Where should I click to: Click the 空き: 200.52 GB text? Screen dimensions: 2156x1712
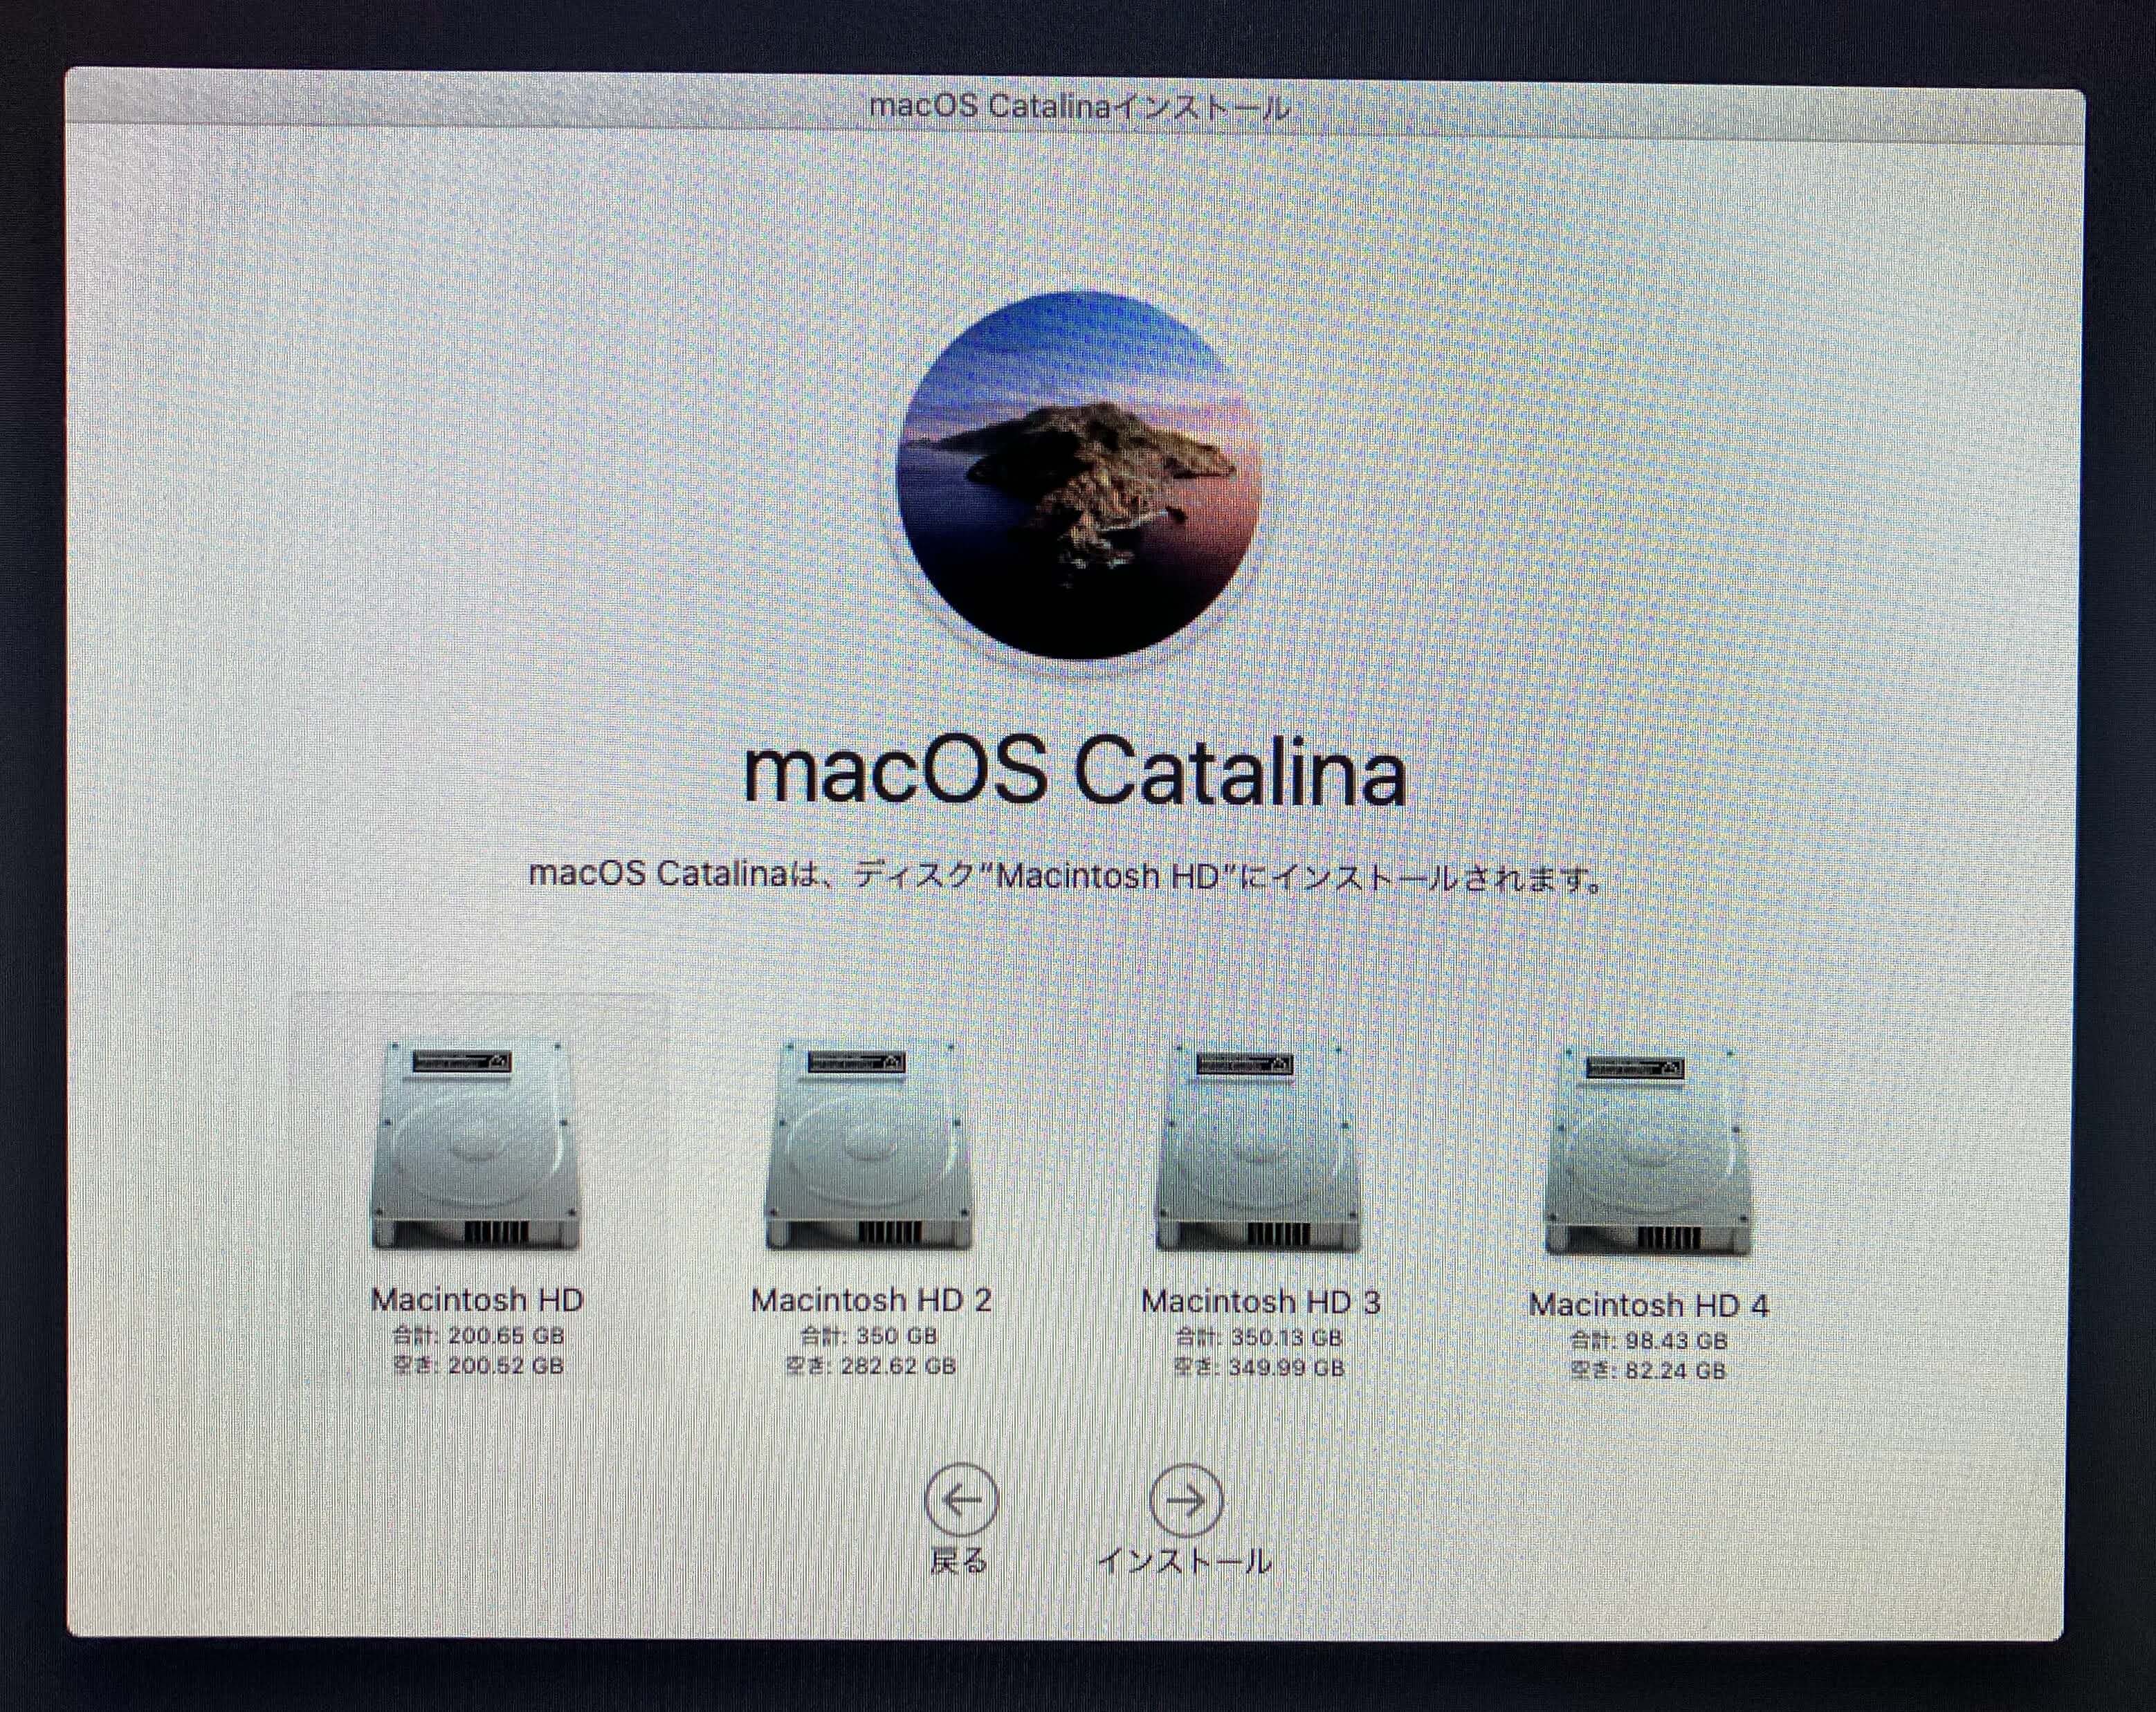478,1366
